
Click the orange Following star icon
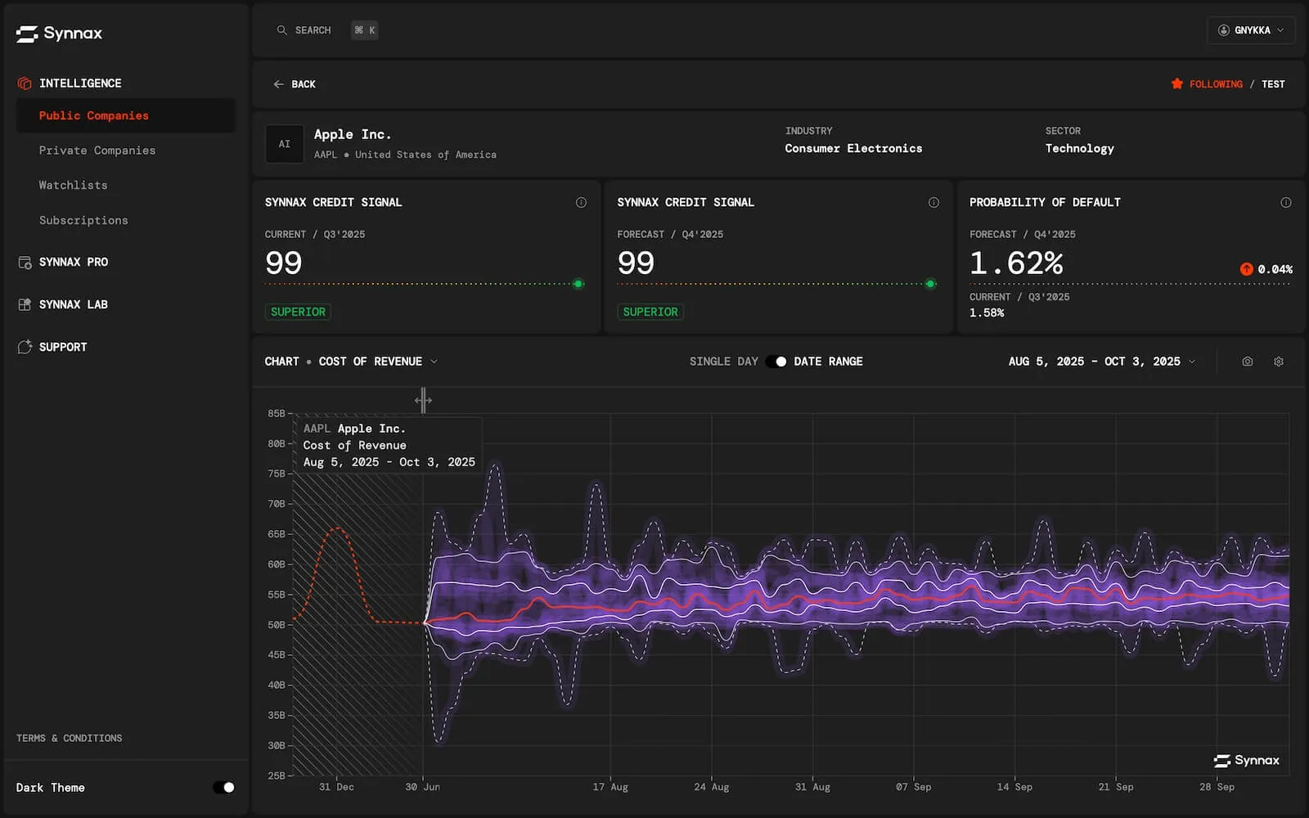click(x=1176, y=84)
